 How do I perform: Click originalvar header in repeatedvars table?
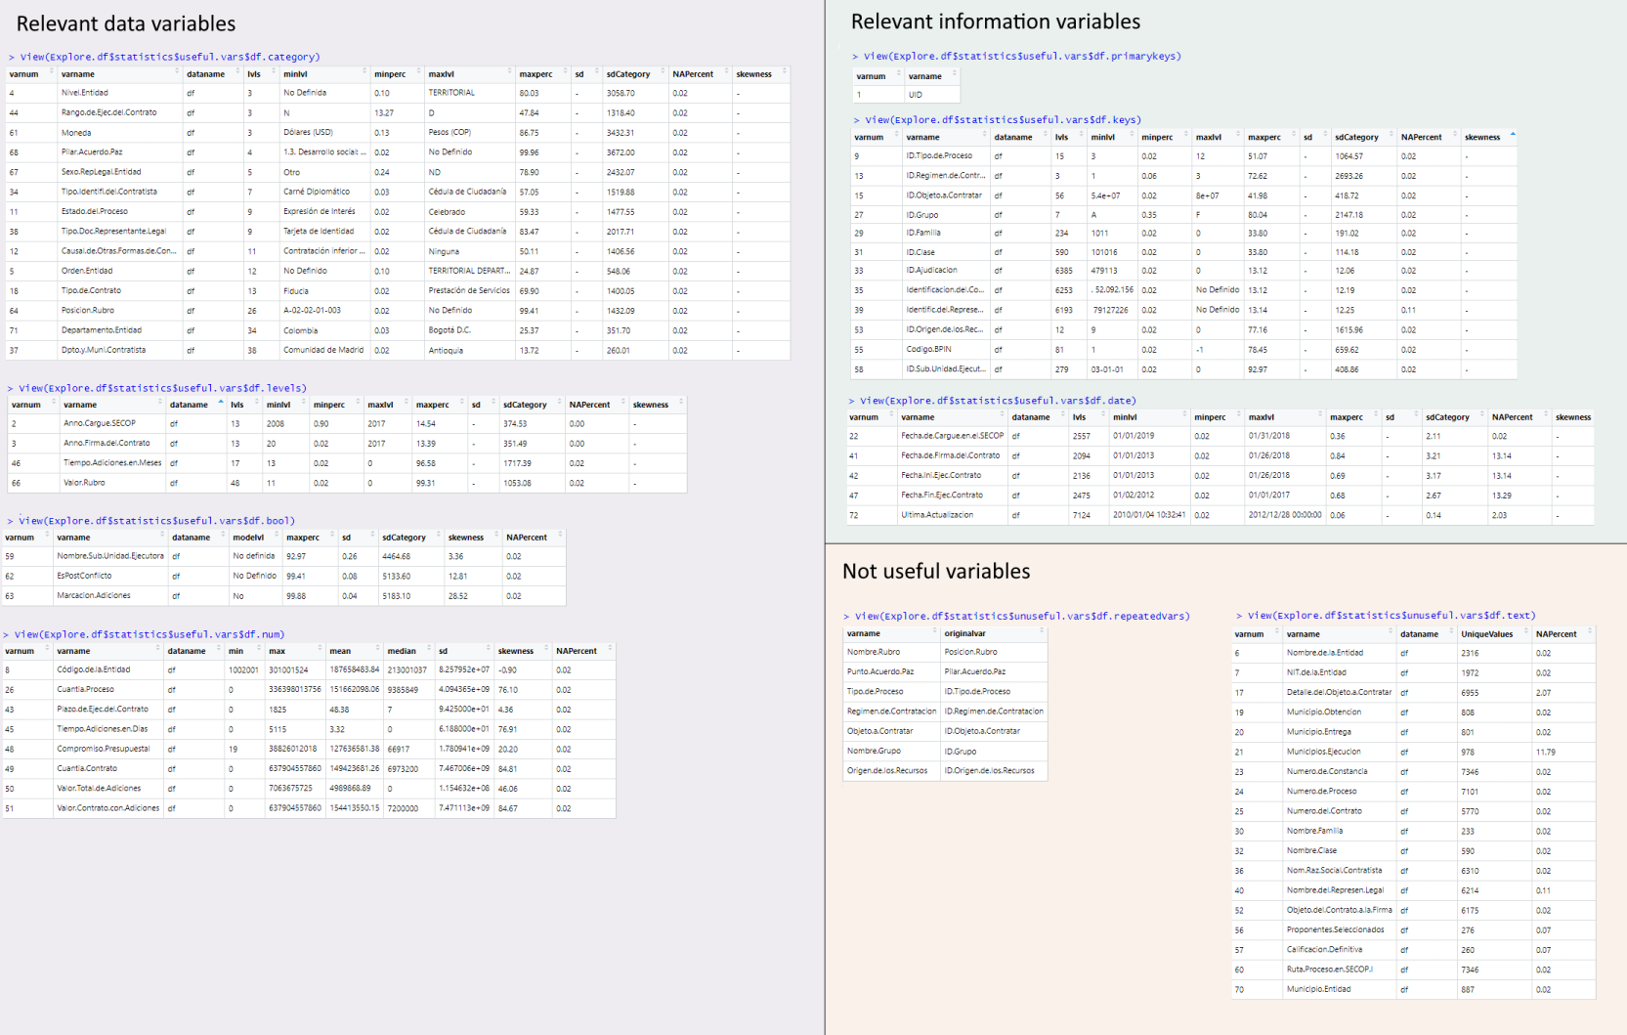click(x=964, y=633)
